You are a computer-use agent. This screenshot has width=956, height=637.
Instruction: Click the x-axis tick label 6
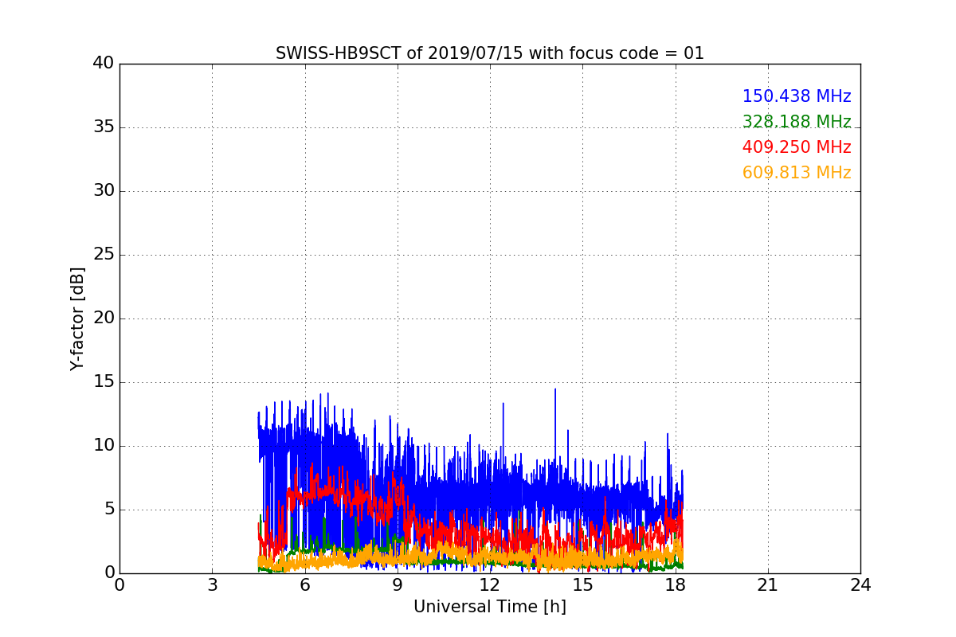[x=305, y=585]
